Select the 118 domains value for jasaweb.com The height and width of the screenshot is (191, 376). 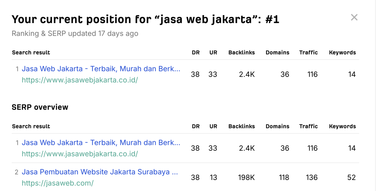pyautogui.click(x=284, y=177)
